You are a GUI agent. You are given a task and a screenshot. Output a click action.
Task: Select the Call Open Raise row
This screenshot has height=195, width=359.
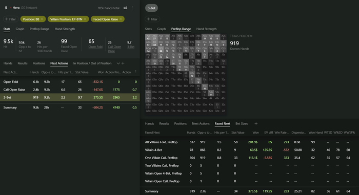70,90
